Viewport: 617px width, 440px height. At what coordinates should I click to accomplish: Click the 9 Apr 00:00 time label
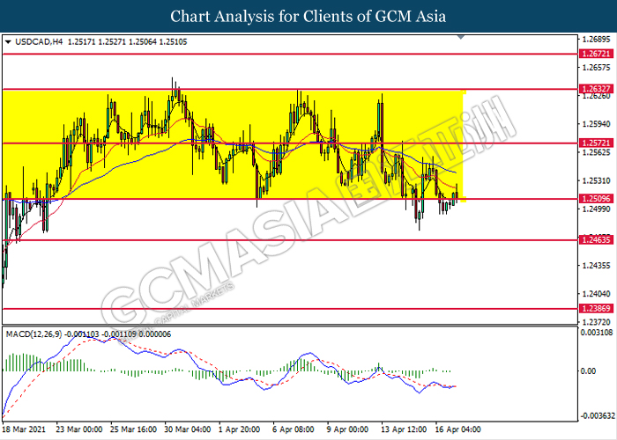[347, 429]
